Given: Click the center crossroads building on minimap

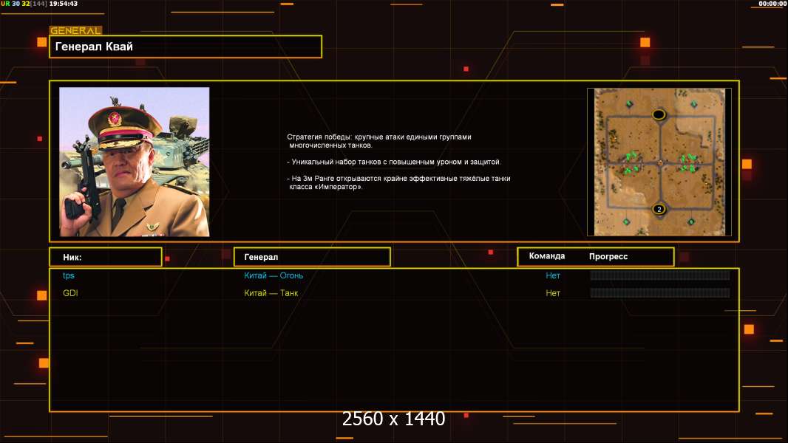Looking at the screenshot, I should click(x=659, y=162).
